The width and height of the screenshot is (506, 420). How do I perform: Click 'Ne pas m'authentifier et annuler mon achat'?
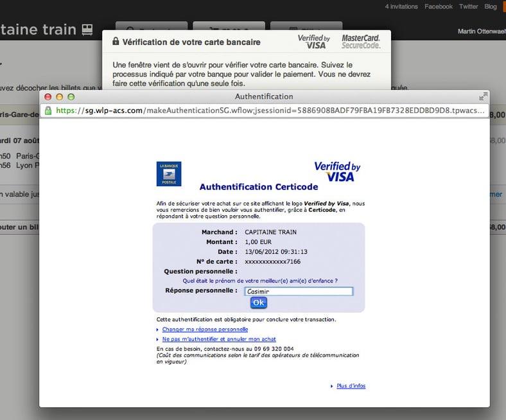click(x=219, y=339)
